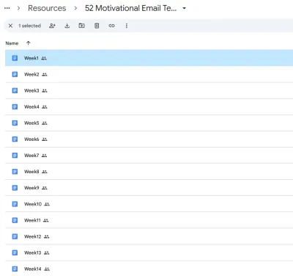The height and width of the screenshot is (276, 293).
Task: Select the Week12 file name
Action: pyautogui.click(x=33, y=236)
